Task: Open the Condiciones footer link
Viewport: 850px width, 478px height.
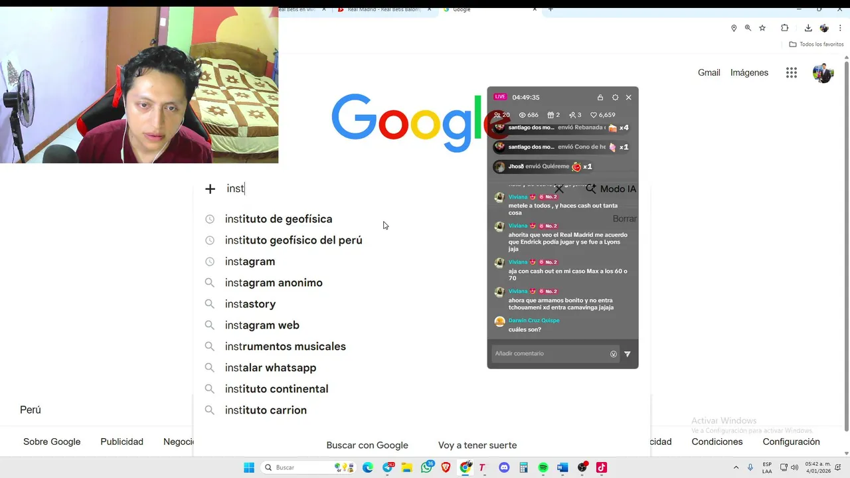Action: pyautogui.click(x=717, y=442)
